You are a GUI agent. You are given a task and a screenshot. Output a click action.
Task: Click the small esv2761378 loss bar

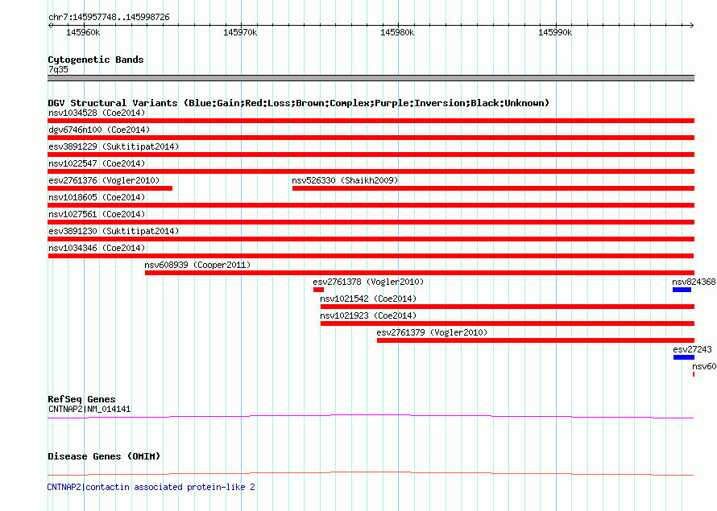coord(318,290)
